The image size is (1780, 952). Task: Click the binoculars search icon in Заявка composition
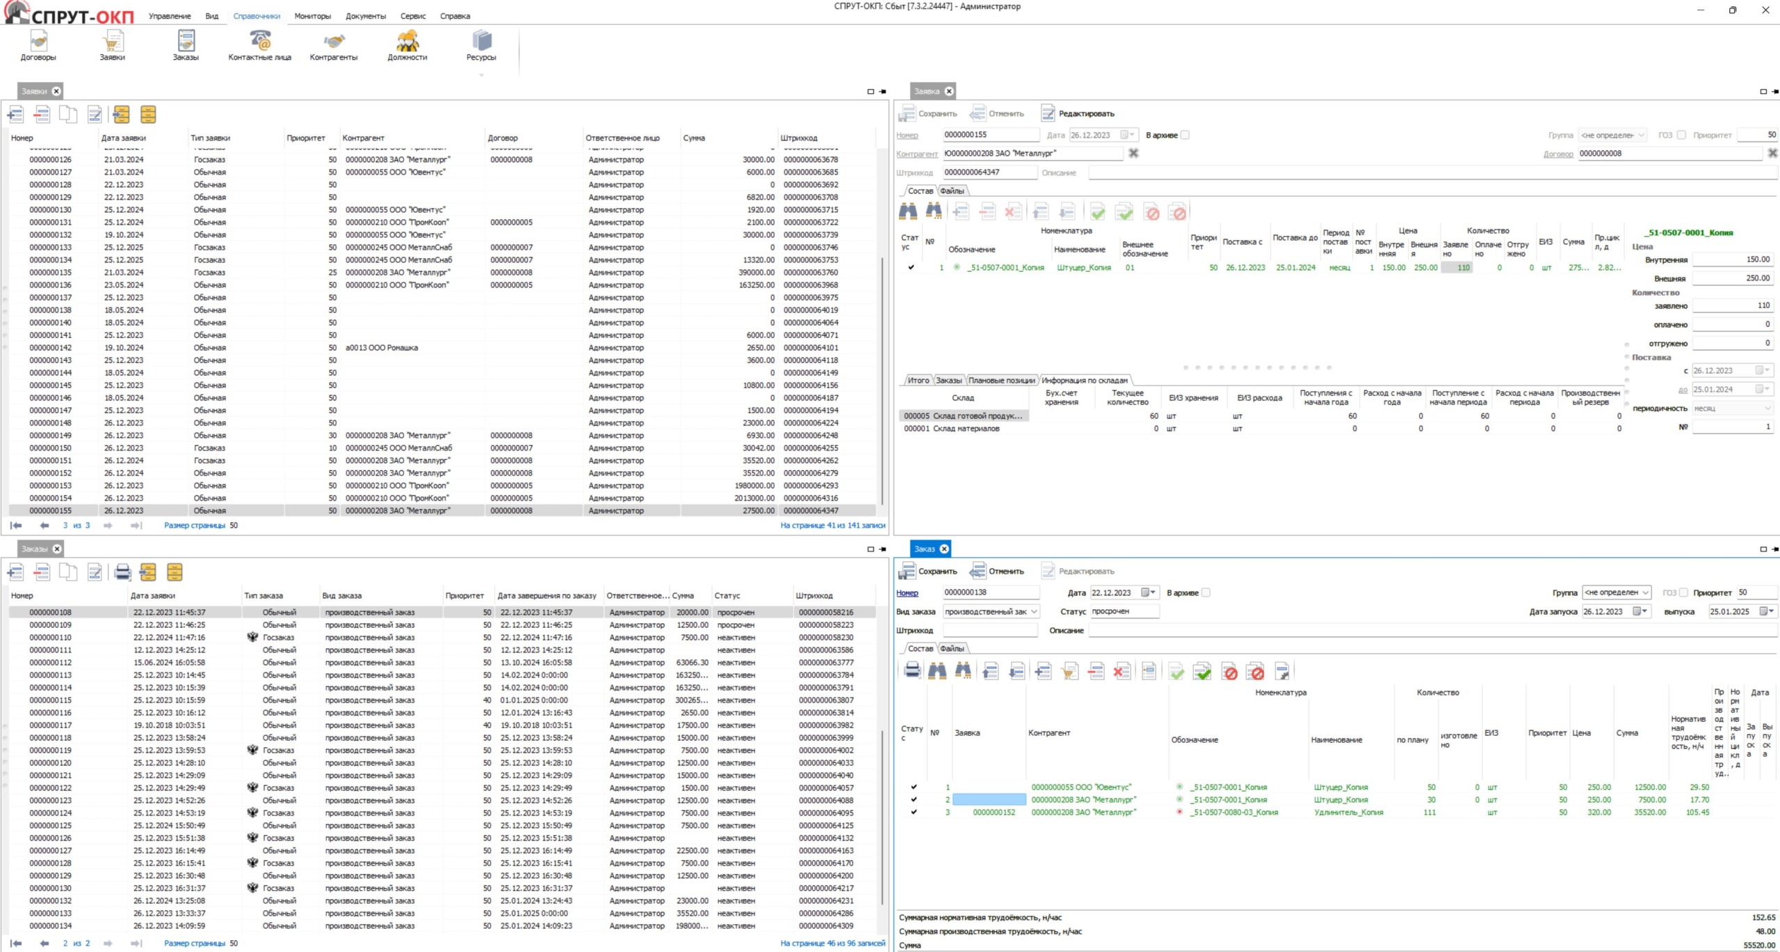(x=908, y=211)
